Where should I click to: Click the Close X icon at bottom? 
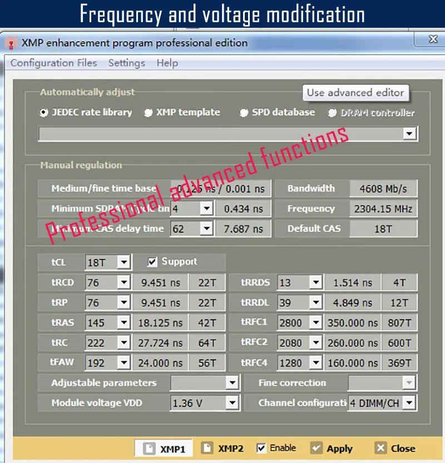tap(380, 448)
